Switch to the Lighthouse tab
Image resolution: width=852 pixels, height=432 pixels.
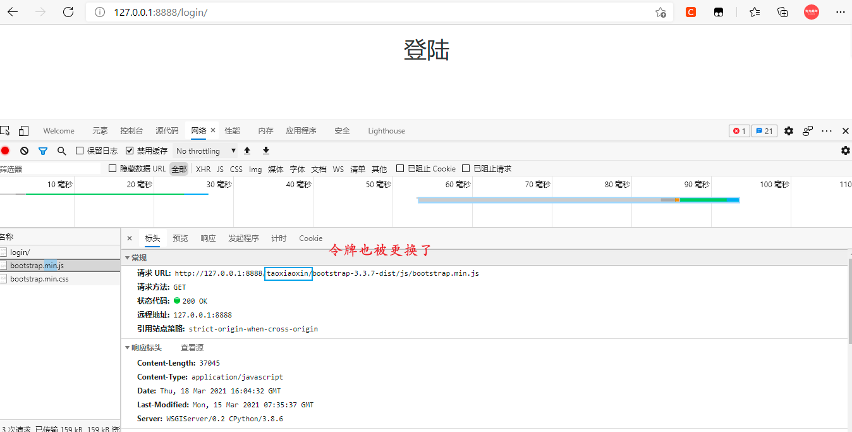point(386,131)
